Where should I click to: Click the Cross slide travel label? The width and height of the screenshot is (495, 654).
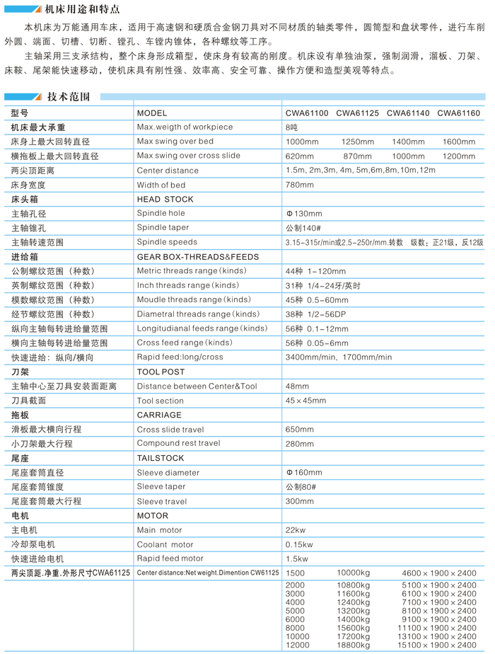click(x=173, y=429)
